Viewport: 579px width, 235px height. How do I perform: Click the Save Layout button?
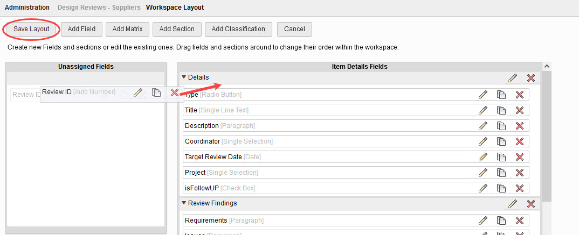[31, 29]
